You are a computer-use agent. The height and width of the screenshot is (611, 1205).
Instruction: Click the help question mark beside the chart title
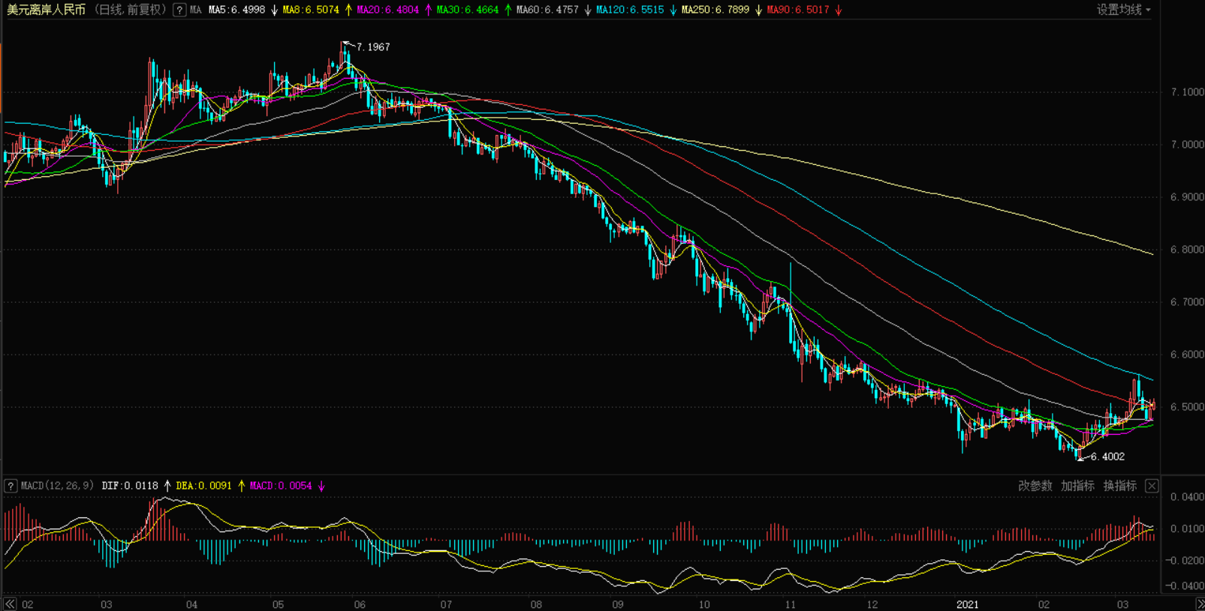coord(179,10)
